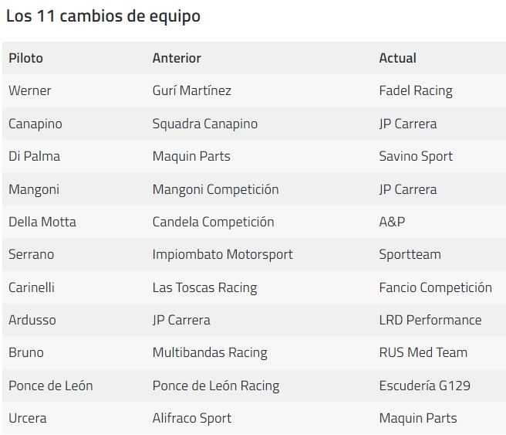Click the 'Los 11 cambios de equipo' heading
The image size is (506, 435).
point(103,16)
